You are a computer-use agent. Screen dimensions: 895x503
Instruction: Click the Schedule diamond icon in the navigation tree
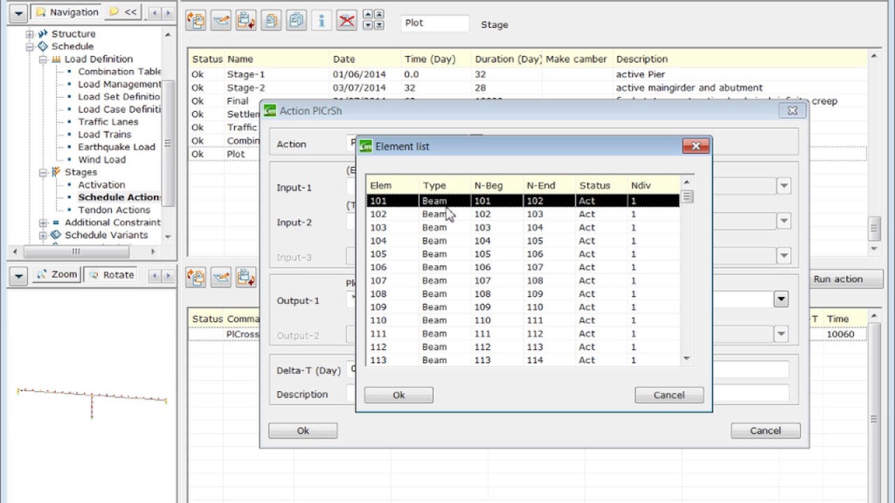pyautogui.click(x=43, y=46)
